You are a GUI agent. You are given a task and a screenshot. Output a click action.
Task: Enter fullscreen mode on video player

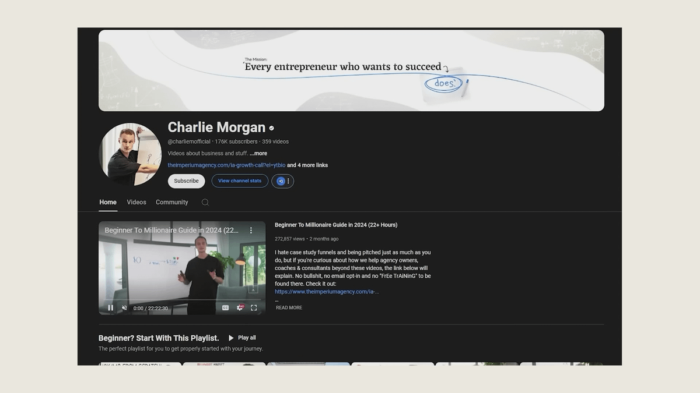click(254, 308)
